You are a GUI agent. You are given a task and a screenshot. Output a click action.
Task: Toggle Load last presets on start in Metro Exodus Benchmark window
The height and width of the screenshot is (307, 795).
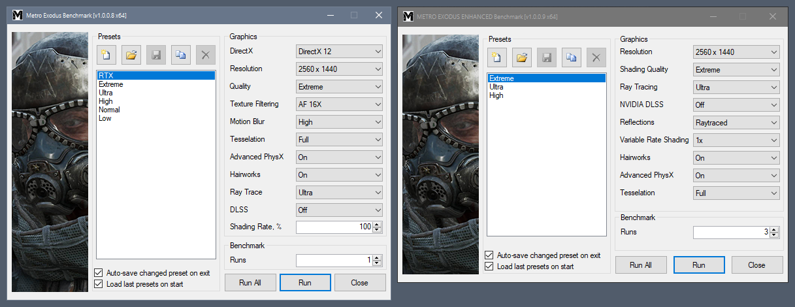pos(99,283)
